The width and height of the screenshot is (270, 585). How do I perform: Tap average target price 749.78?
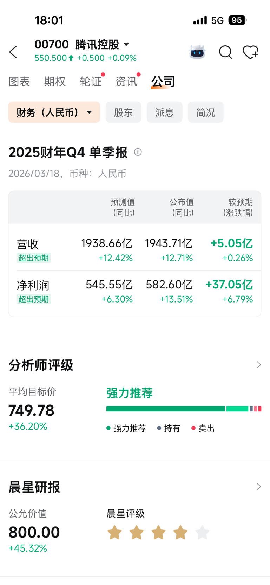coord(32,410)
